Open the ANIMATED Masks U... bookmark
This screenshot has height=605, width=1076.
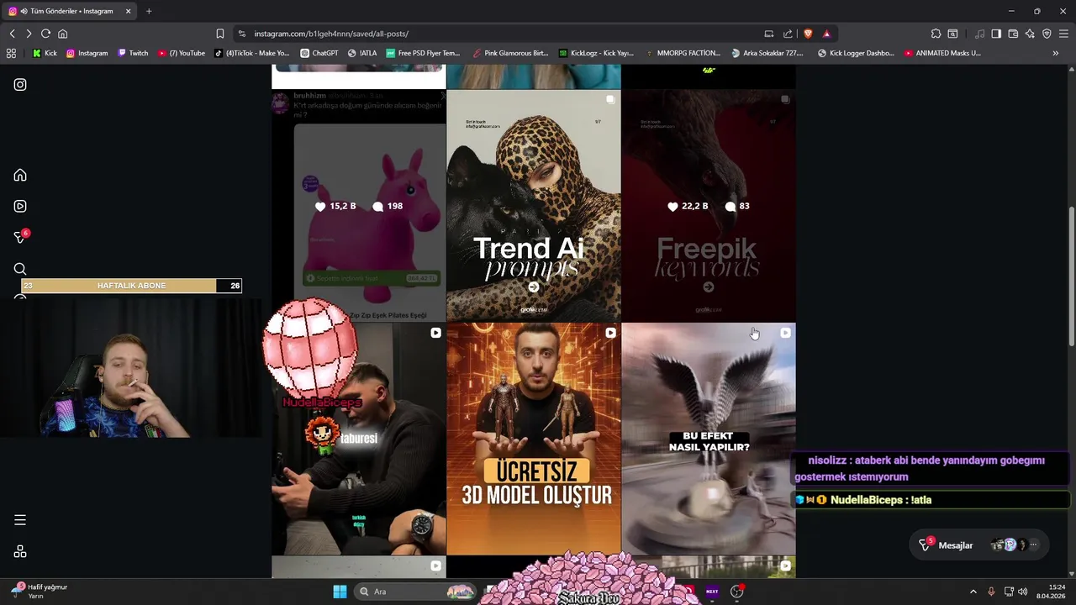coord(942,53)
